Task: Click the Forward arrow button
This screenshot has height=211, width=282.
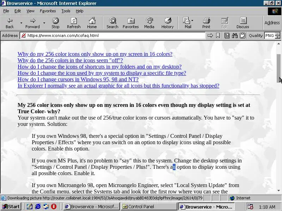Action: (32, 23)
